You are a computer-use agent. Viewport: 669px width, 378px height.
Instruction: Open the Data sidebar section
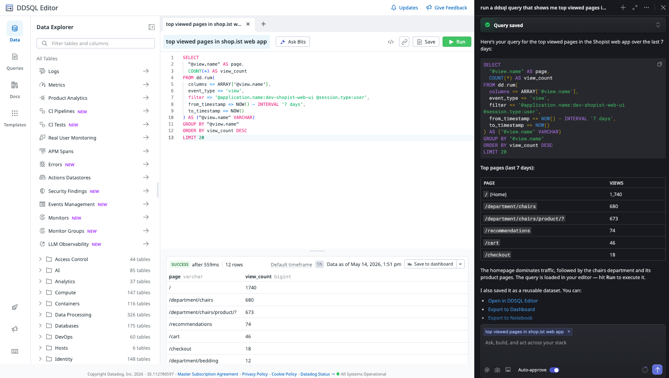click(x=15, y=32)
